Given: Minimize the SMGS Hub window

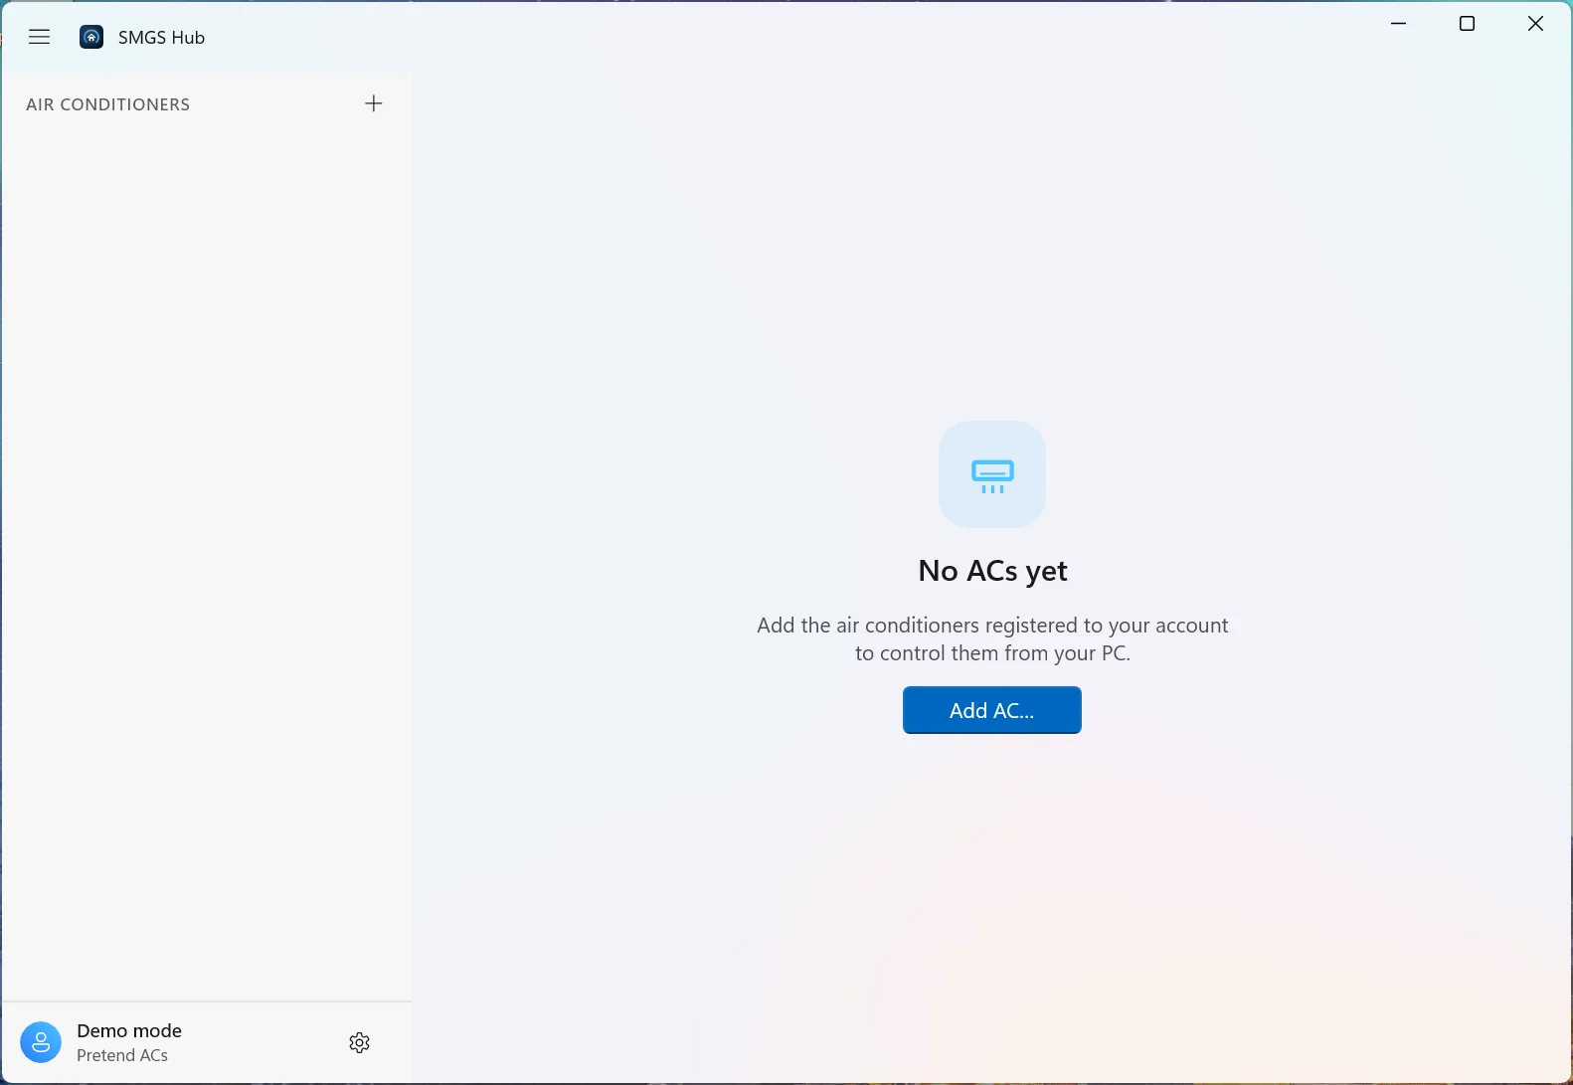Looking at the screenshot, I should coord(1399,24).
